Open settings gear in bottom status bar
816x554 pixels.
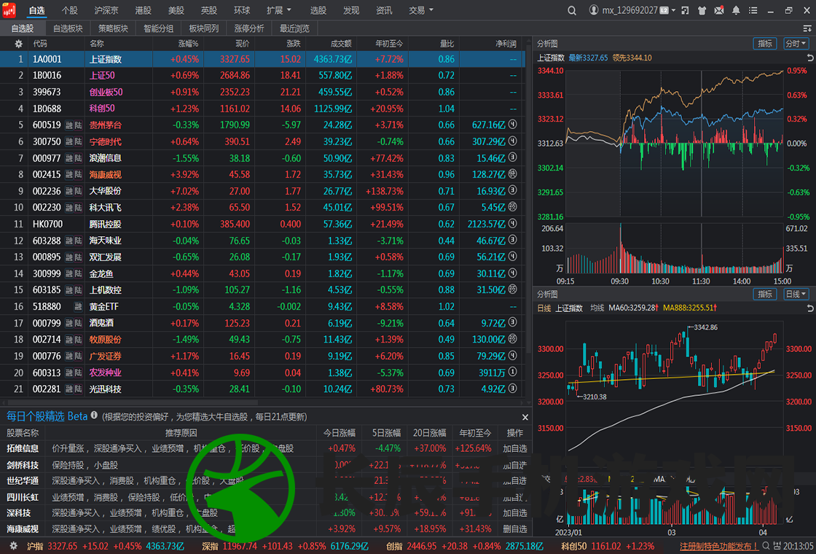tap(14, 546)
